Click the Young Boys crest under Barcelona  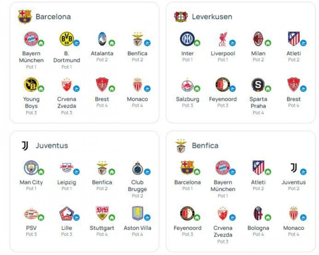pos(31,84)
